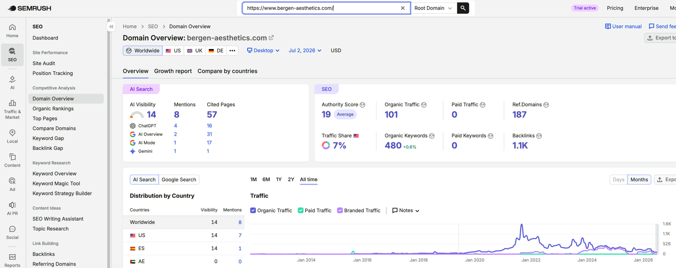The image size is (676, 268).
Task: Click the Trial active badge
Action: pyautogui.click(x=585, y=8)
